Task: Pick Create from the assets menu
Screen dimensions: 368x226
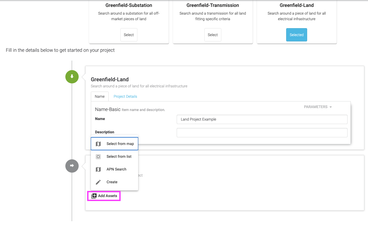Action: (115, 182)
